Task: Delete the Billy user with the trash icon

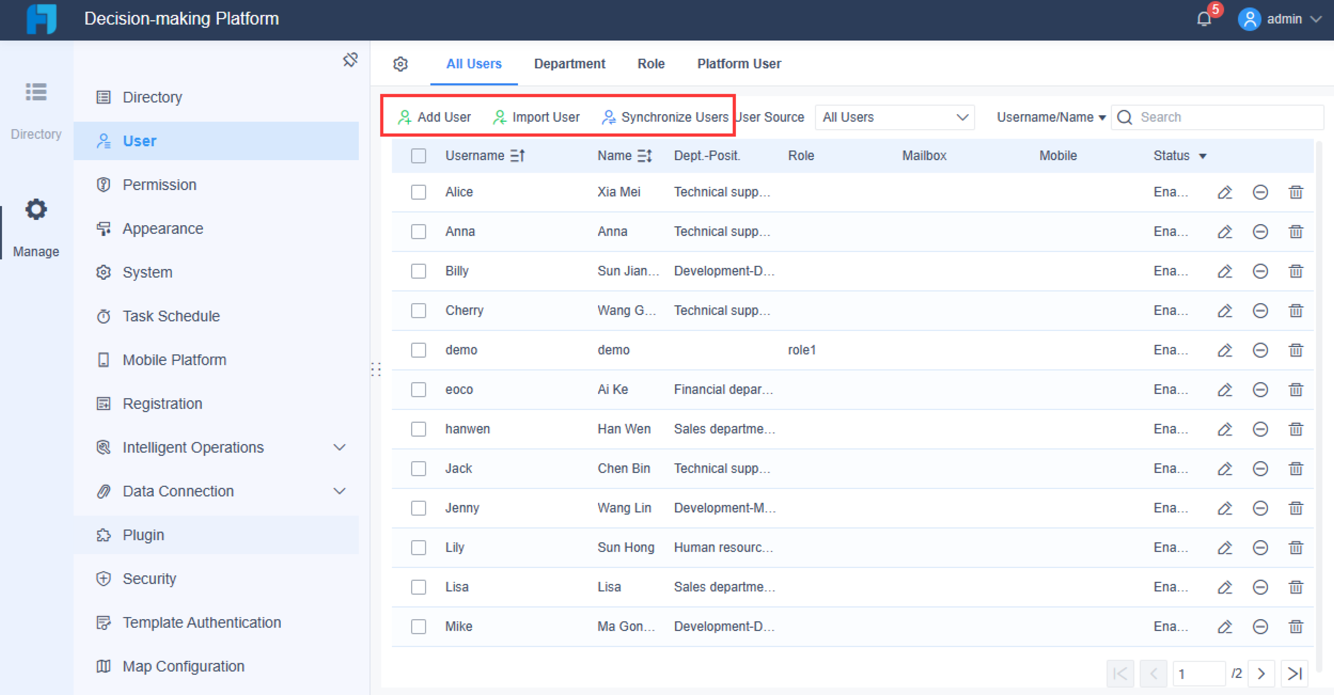Action: [1296, 271]
